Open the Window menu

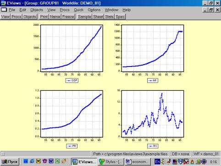click(x=111, y=10)
